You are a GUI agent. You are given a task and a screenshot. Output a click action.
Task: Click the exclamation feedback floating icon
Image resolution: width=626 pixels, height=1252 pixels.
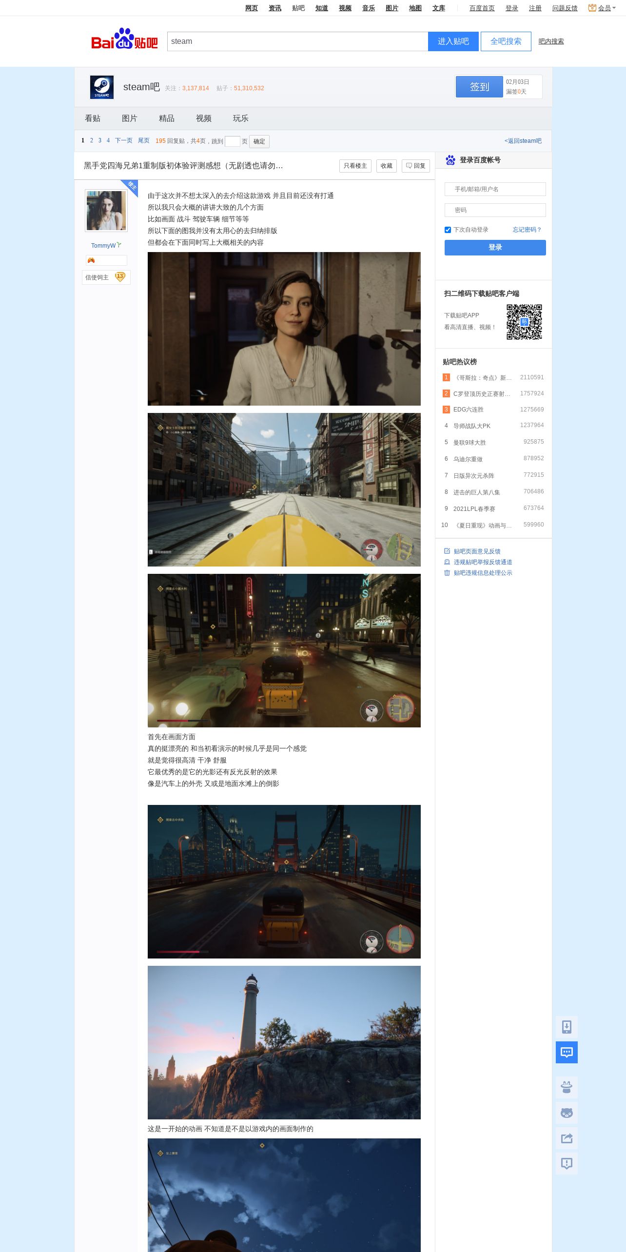(567, 1163)
